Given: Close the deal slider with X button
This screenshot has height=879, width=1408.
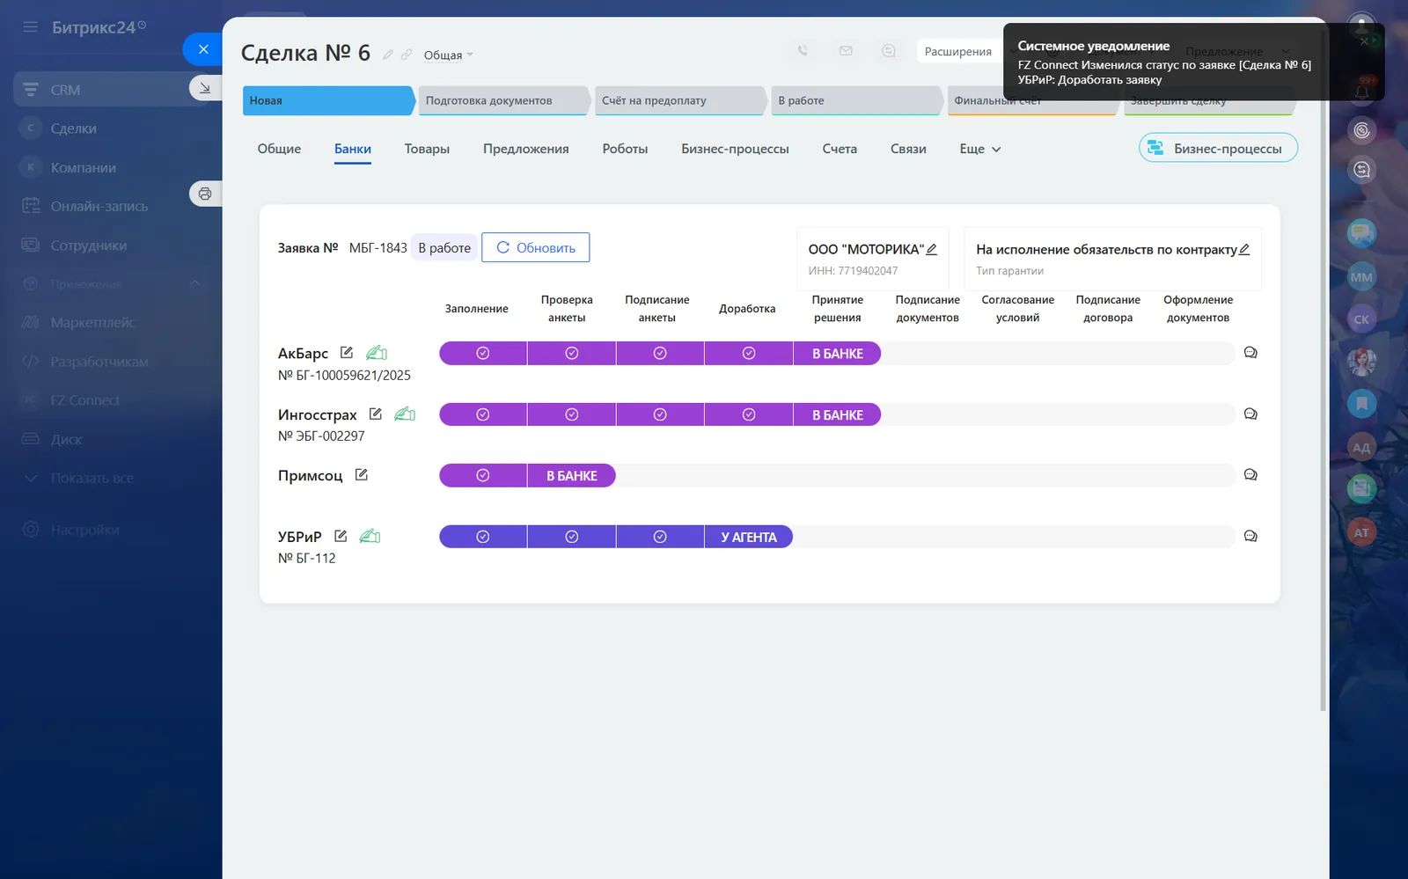Looking at the screenshot, I should (203, 49).
